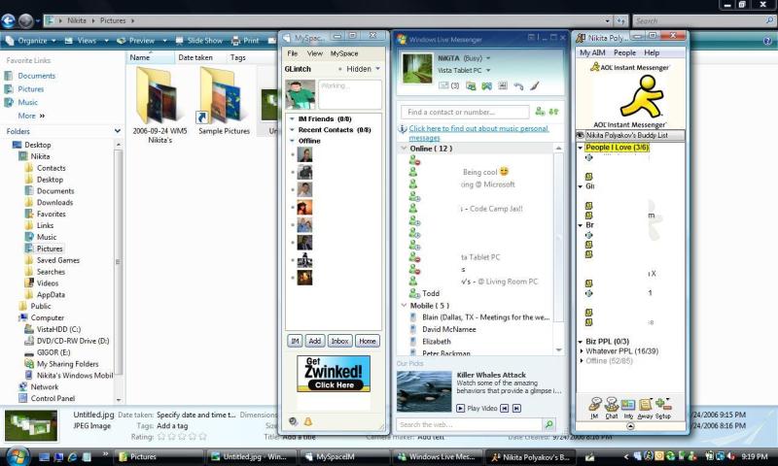
Task: Click the music personal messages link
Action: coord(478,133)
